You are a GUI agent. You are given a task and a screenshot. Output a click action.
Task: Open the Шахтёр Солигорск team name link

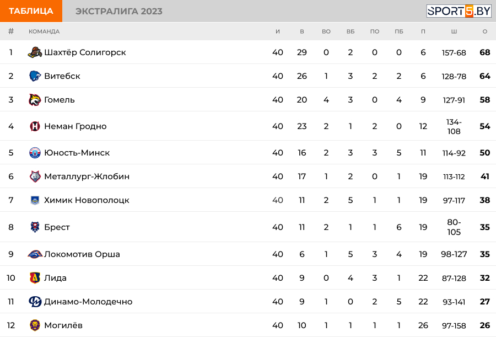click(85, 52)
